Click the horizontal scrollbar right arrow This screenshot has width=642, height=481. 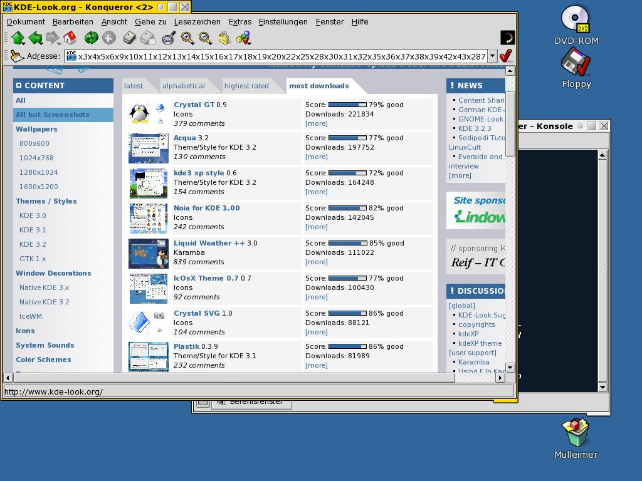(x=500, y=378)
